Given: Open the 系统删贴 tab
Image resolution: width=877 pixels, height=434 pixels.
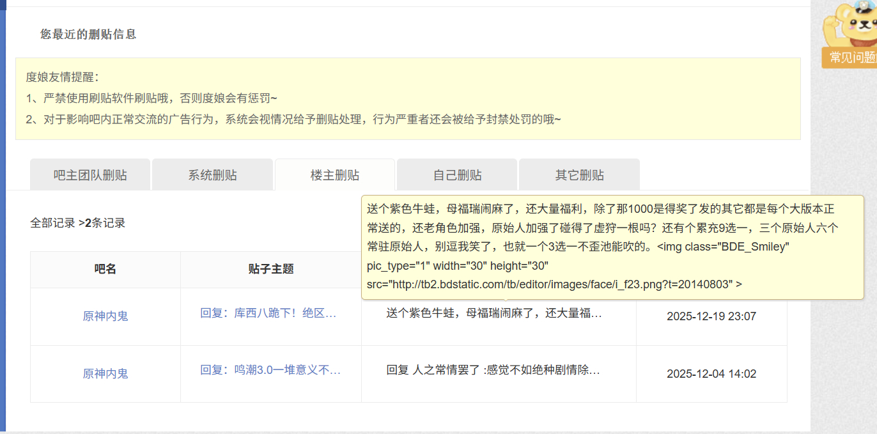Looking at the screenshot, I should [212, 175].
